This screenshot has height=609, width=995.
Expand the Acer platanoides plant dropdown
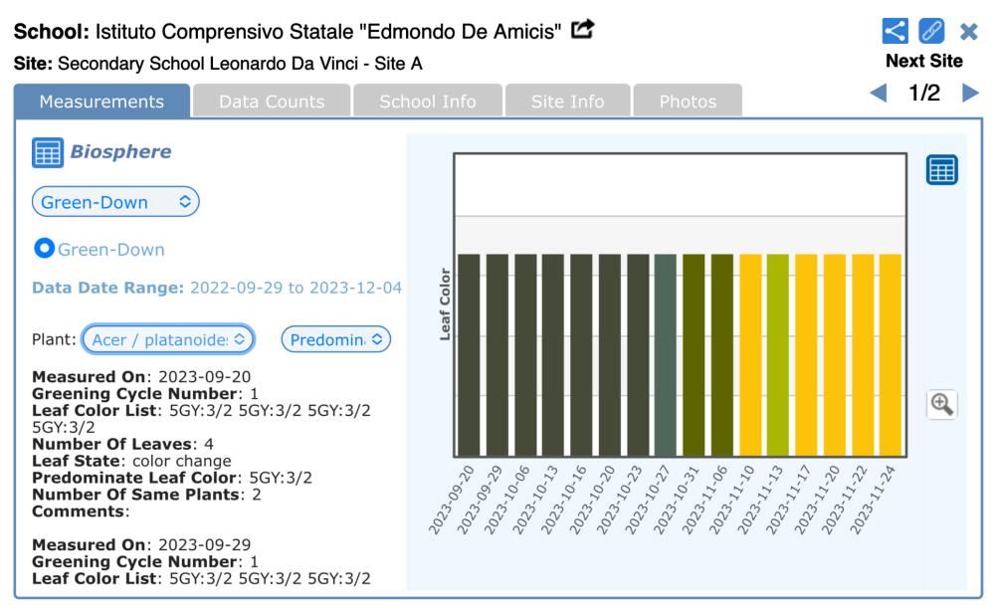coord(168,339)
